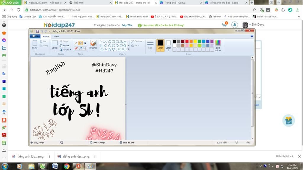
Task: Select the Color picker eyedropper tool
Action: click(80, 48)
